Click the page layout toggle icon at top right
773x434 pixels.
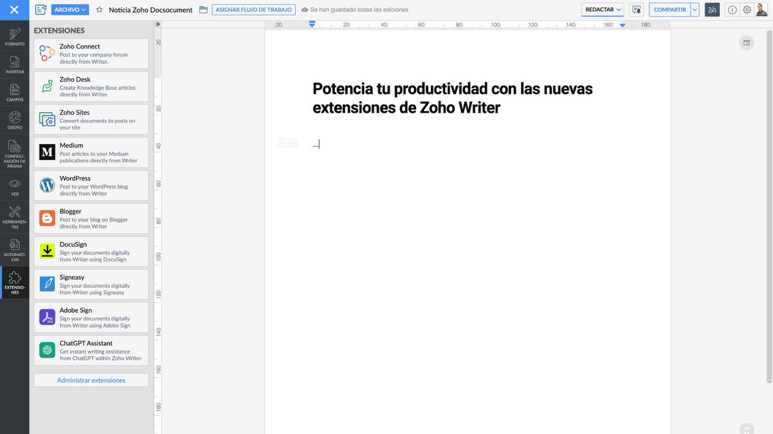click(747, 43)
